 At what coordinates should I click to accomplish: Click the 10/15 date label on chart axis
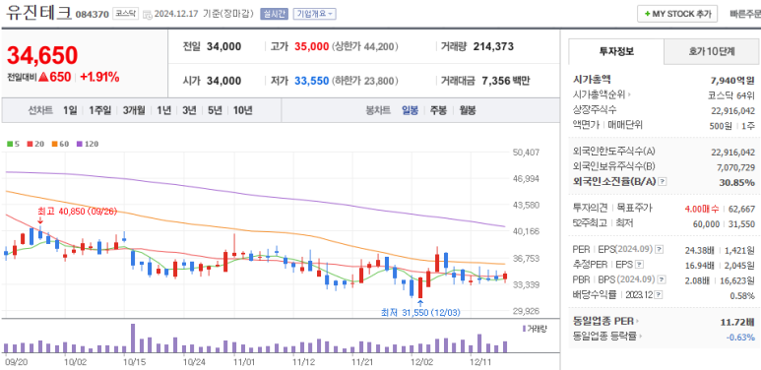(134, 362)
